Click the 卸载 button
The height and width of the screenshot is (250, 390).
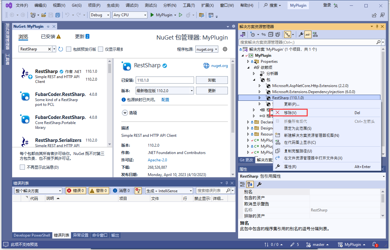(x=212, y=80)
